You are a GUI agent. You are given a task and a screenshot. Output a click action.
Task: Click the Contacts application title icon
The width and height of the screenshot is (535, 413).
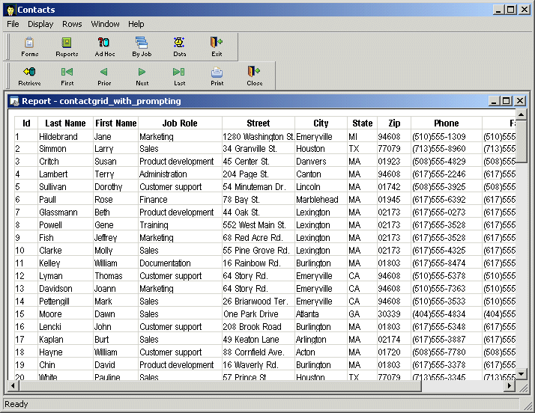10,10
